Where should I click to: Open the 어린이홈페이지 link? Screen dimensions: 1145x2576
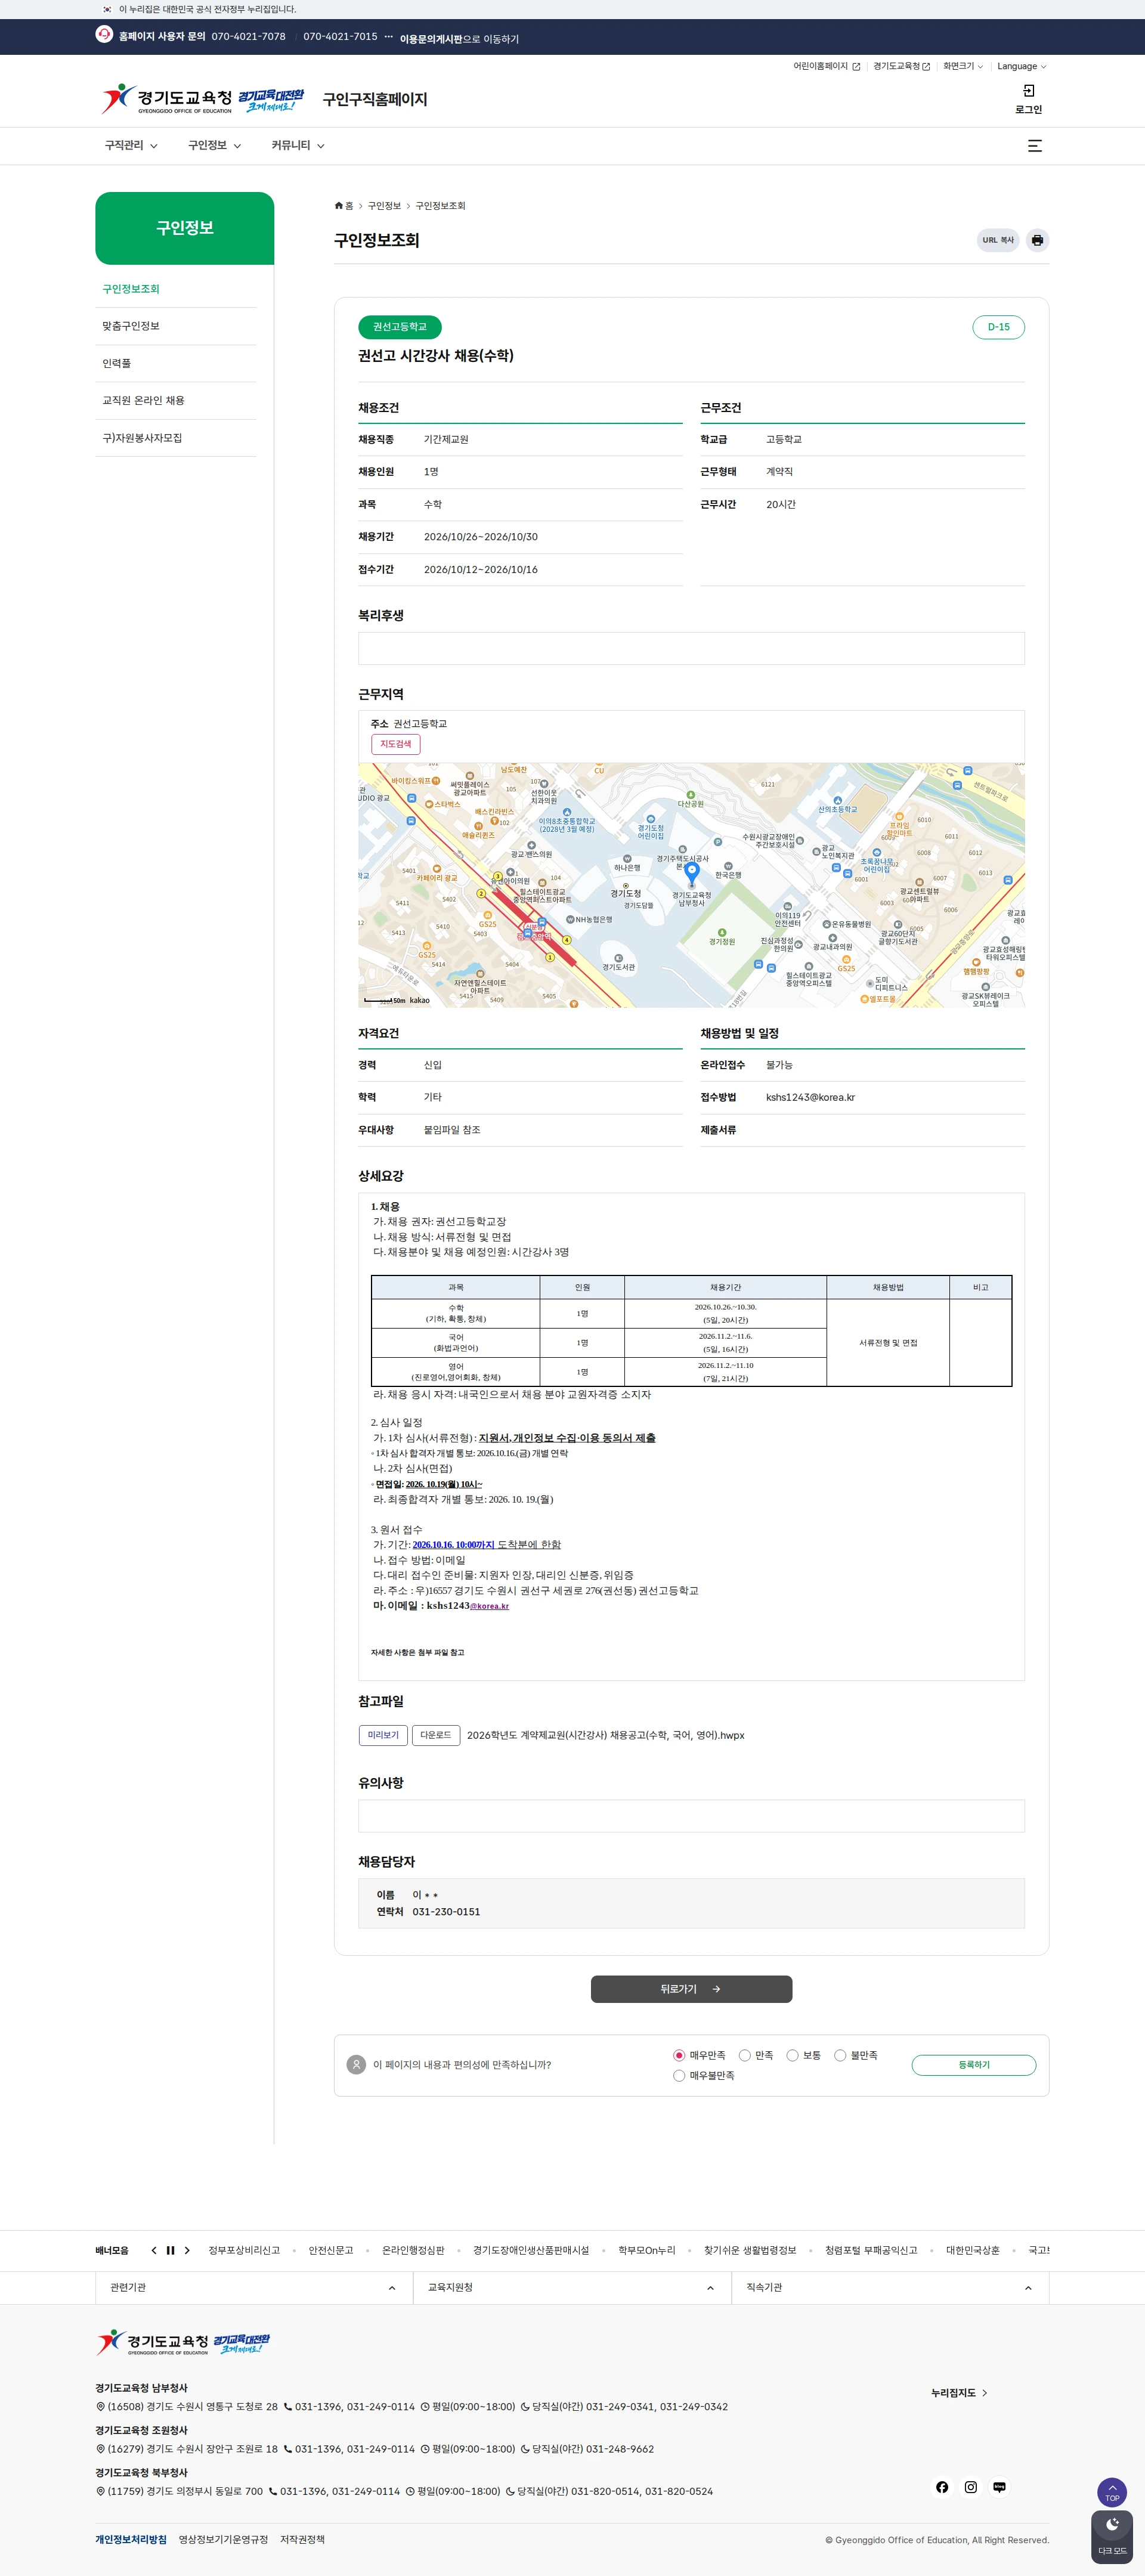click(826, 66)
